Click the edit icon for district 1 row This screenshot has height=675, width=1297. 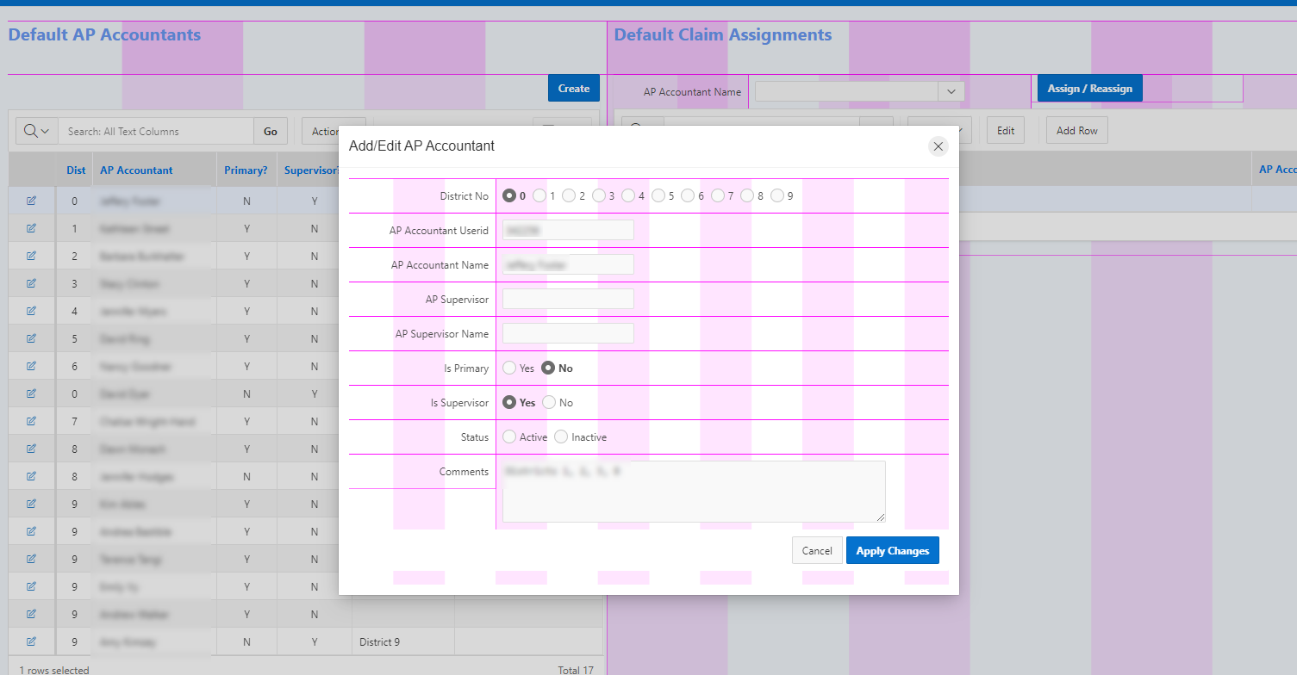(x=32, y=229)
